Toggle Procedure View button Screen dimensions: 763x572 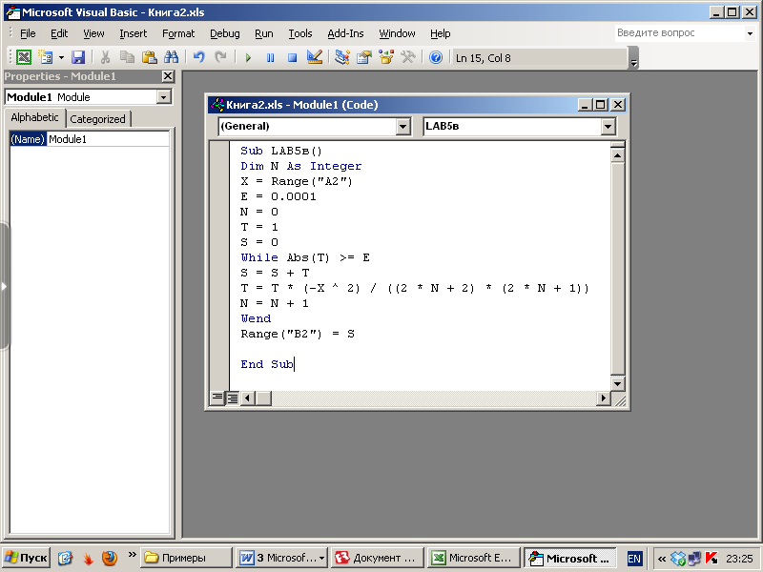pos(217,398)
